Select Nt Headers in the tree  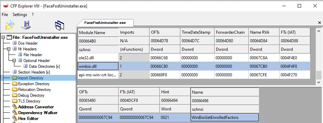point(27,49)
